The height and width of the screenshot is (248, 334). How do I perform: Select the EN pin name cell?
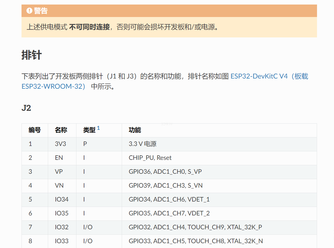click(x=59, y=158)
